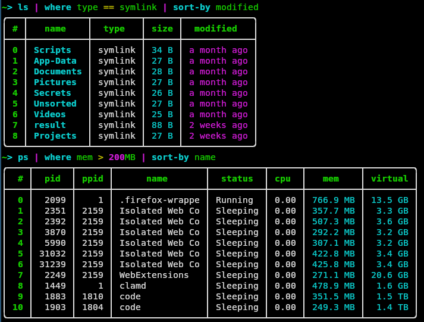
Task: Select the 766.9 MB memory value
Action: 333,200
